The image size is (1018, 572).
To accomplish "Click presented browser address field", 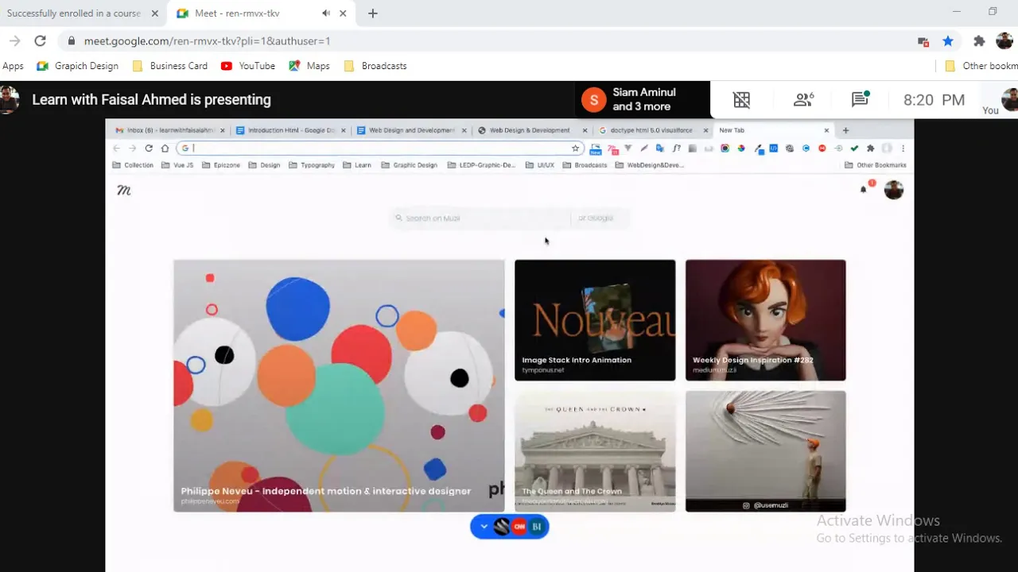I will pyautogui.click(x=380, y=148).
